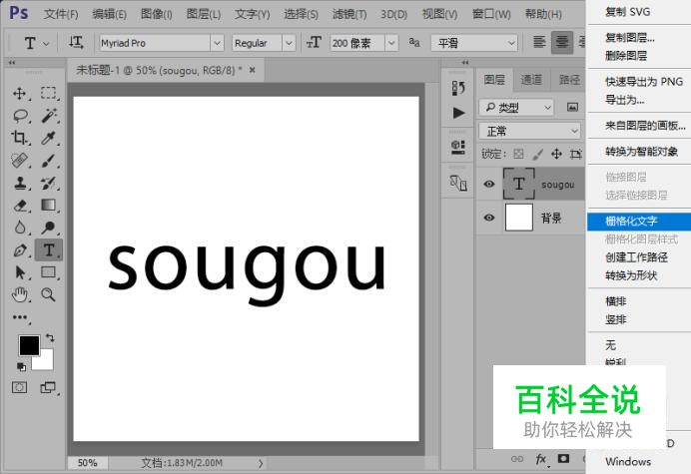
Task: Change the screen mode
Action: click(x=48, y=387)
